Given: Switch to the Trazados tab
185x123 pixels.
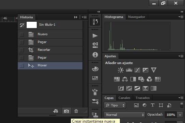Looking at the screenshot, I should [142, 98].
